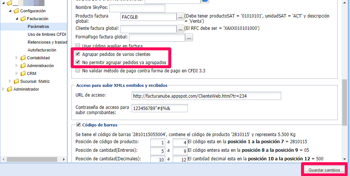The height and width of the screenshot is (176, 350).
Task: Toggle No permitir agrupar pedidos ya agrupados
Action: click(x=78, y=62)
